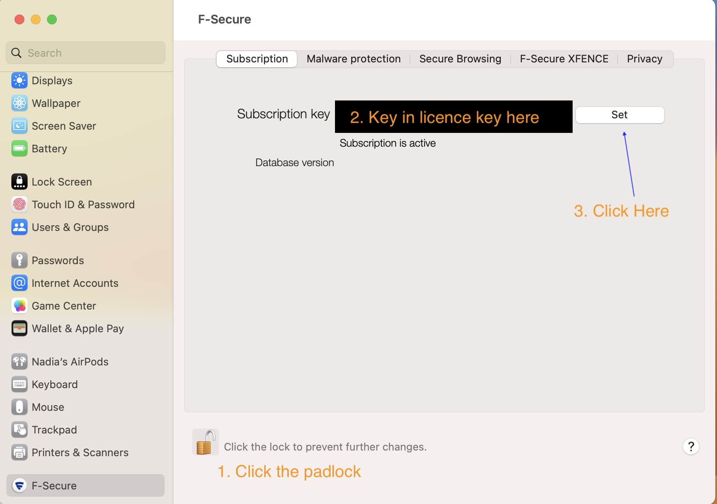Open the Secure Browsing tab
The width and height of the screenshot is (717, 504).
click(460, 59)
